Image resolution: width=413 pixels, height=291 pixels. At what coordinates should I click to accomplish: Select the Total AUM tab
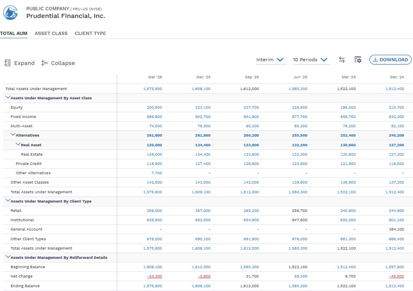tap(14, 33)
